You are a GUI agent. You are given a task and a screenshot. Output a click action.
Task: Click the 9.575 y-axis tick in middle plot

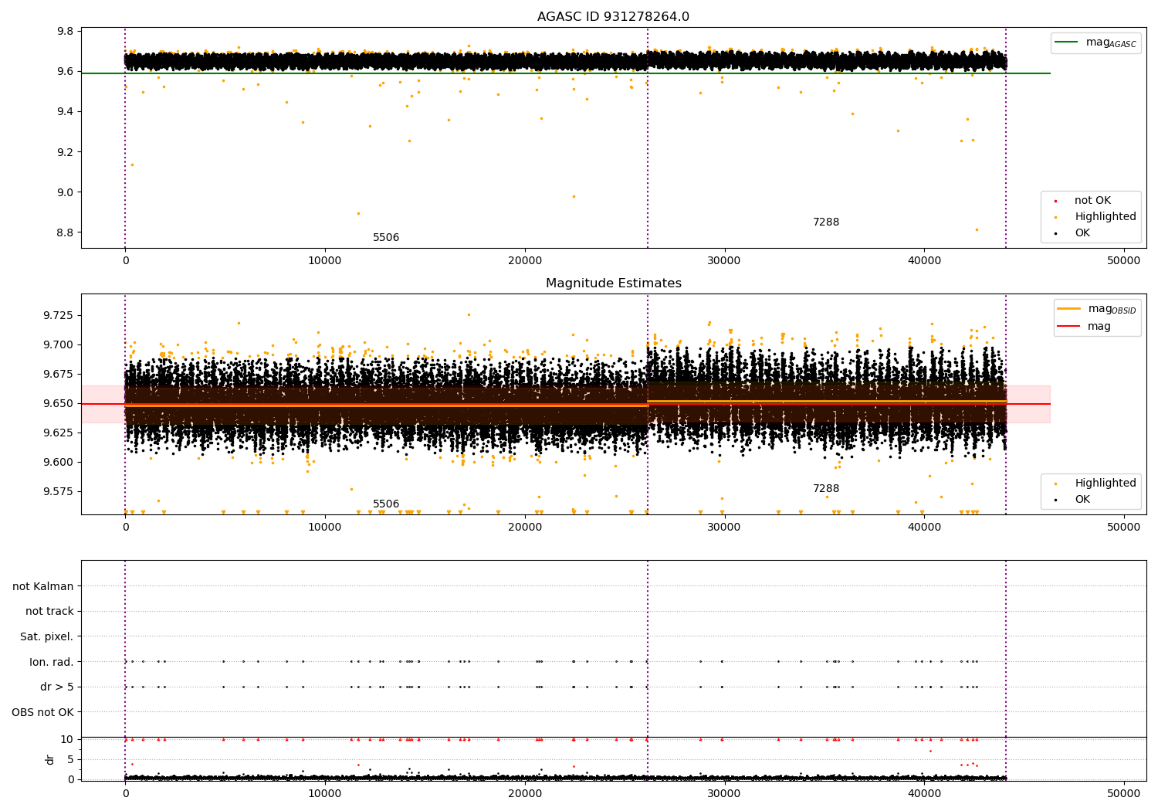click(59, 491)
